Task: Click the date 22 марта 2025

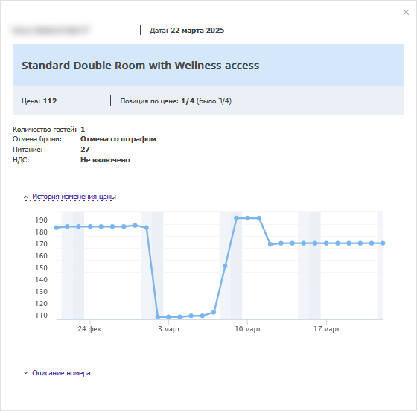Action: pos(197,31)
